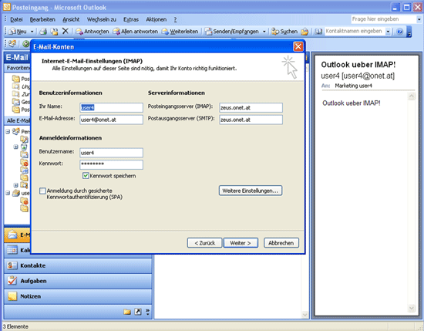Open the Frage hier eingeben dropdown arrow
Screen dimensions: 424x331
tap(419, 19)
